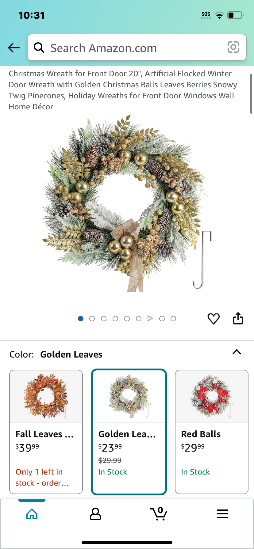Tap the magnifying glass search icon
The image size is (254, 549).
coord(39,47)
